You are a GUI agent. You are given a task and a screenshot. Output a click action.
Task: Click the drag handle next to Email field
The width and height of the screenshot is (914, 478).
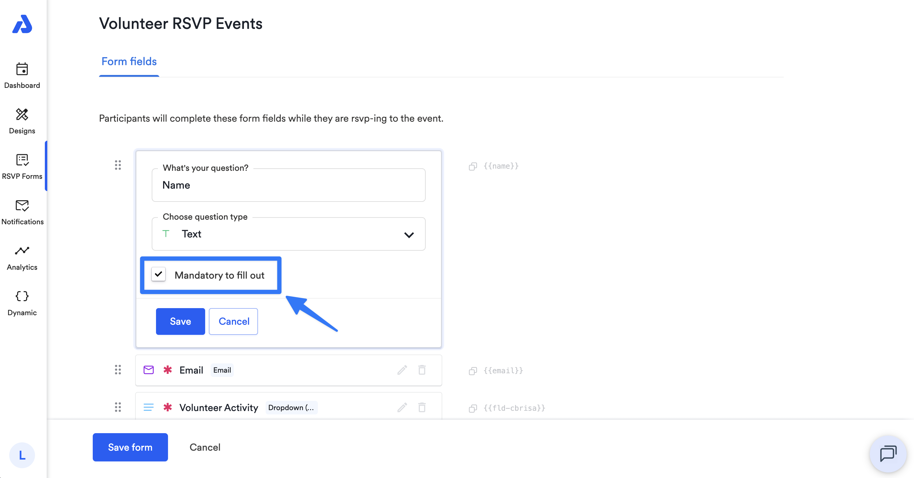[x=118, y=370]
